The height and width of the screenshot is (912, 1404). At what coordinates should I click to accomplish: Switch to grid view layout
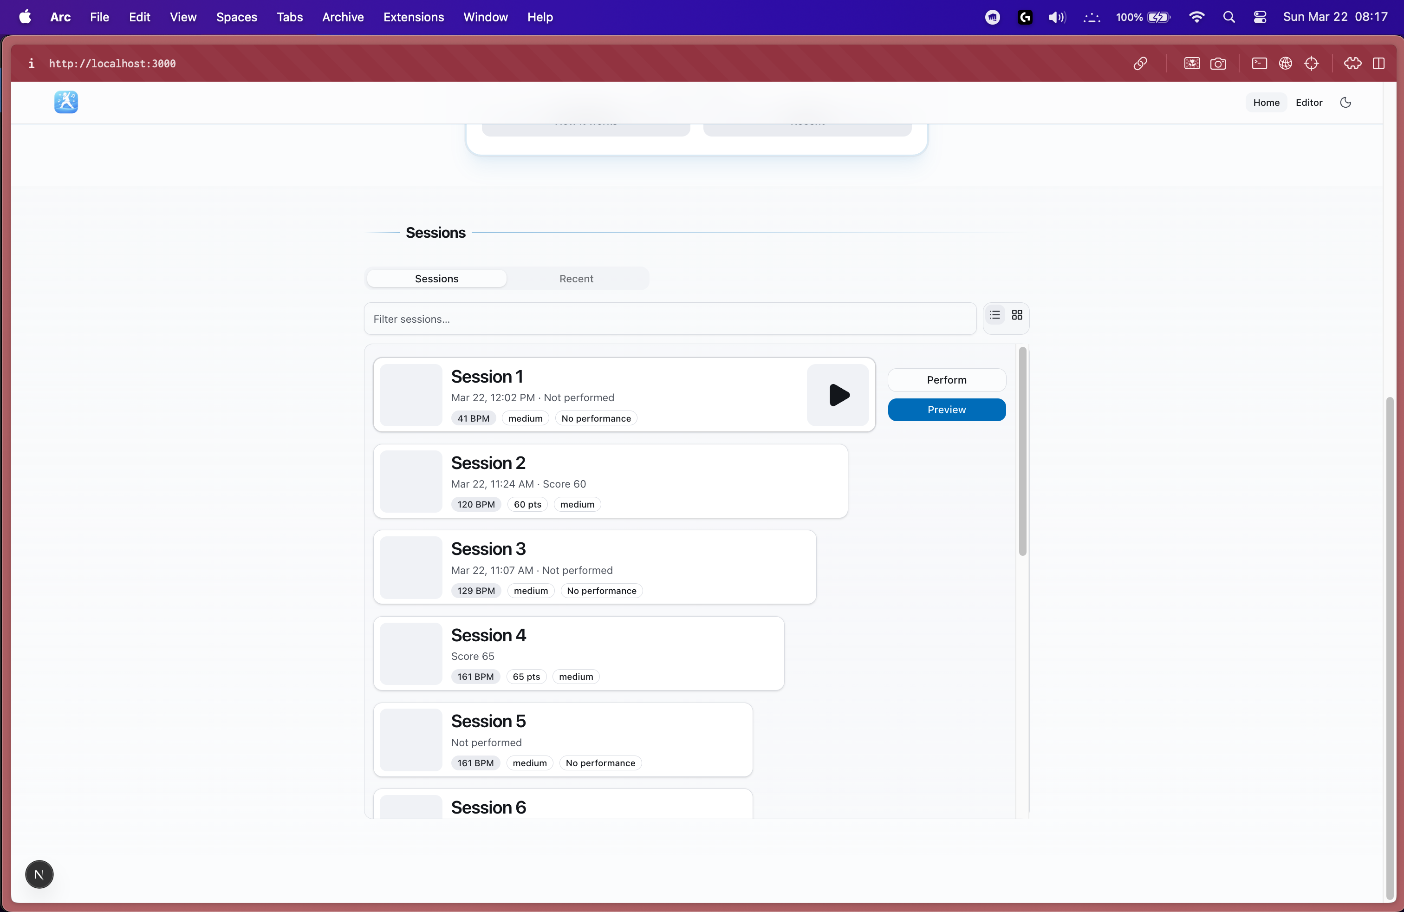(1017, 315)
